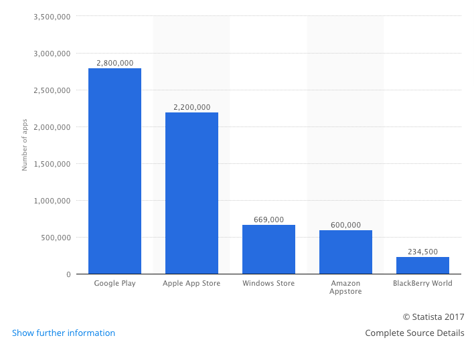
Task: Select the Amazon Appstore axis label
Action: pos(345,288)
